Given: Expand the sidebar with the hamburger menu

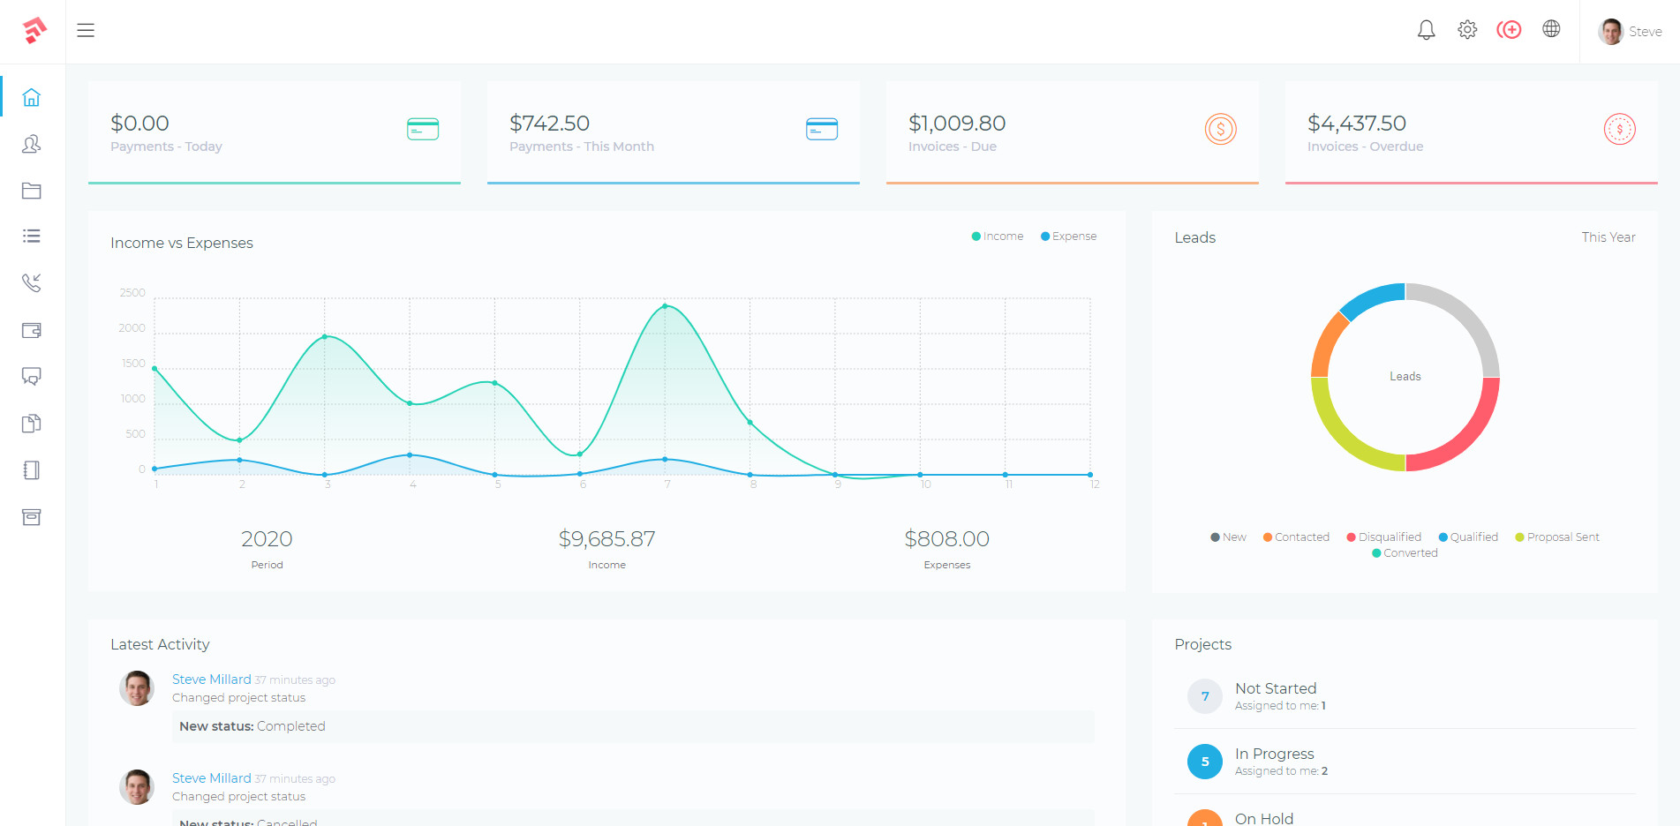Looking at the screenshot, I should tap(86, 29).
